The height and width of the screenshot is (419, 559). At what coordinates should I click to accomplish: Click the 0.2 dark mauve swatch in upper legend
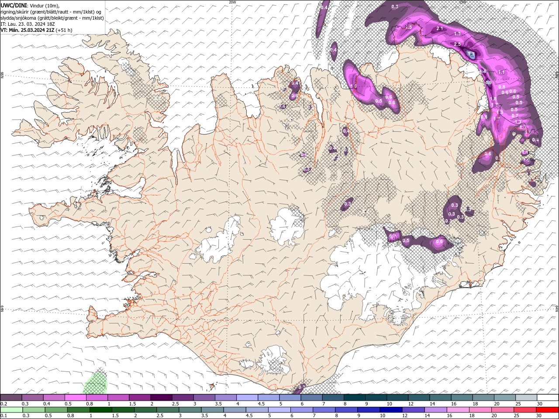click(x=11, y=398)
